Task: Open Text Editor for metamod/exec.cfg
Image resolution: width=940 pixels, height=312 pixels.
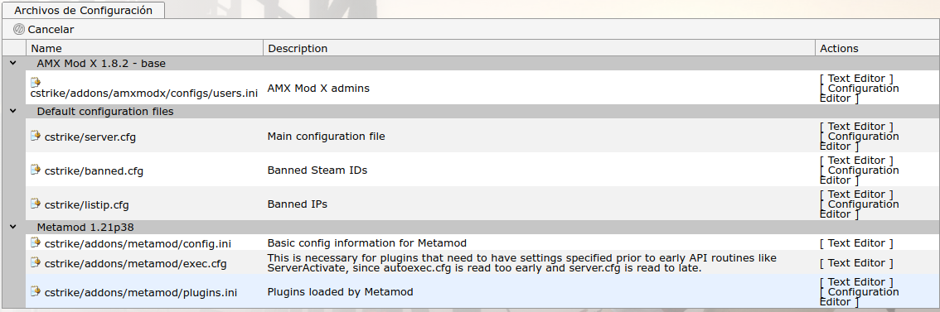Action: [x=856, y=263]
